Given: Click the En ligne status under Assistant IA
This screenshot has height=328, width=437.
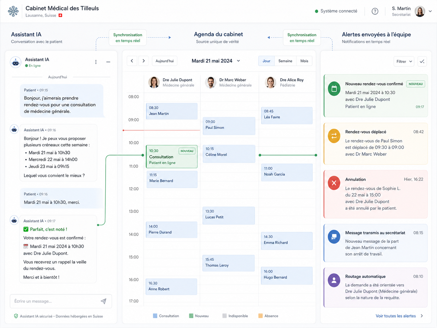Looking at the screenshot, I should click(x=33, y=66).
